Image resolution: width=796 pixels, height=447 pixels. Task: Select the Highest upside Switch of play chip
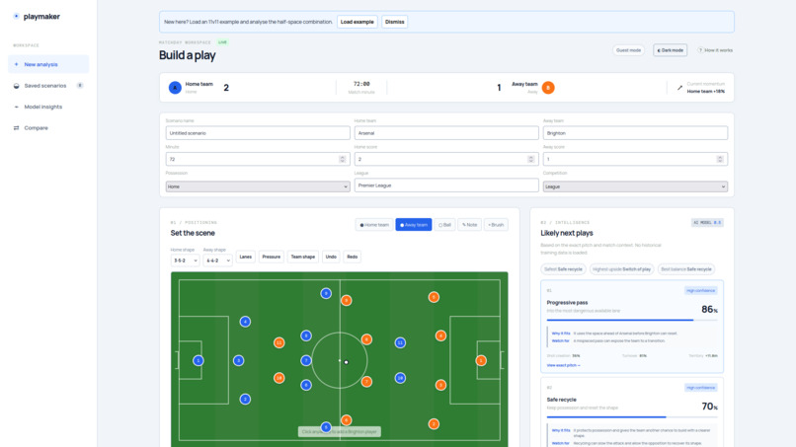point(621,269)
